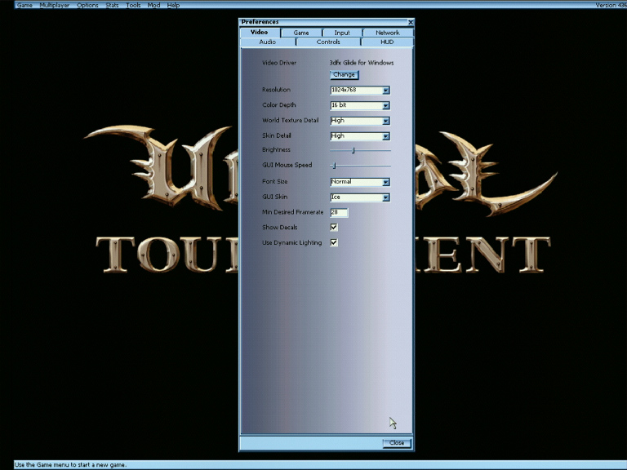Open the Options menu

point(87,5)
